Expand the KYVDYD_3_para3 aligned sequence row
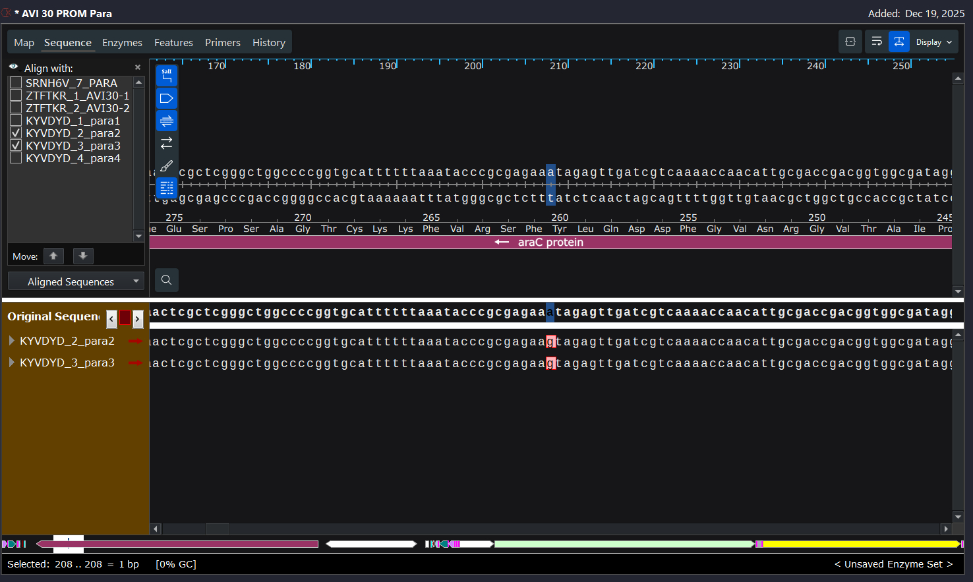This screenshot has width=973, height=582. 11,363
